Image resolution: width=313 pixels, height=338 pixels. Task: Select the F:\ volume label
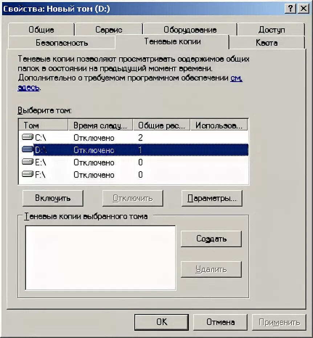40,174
